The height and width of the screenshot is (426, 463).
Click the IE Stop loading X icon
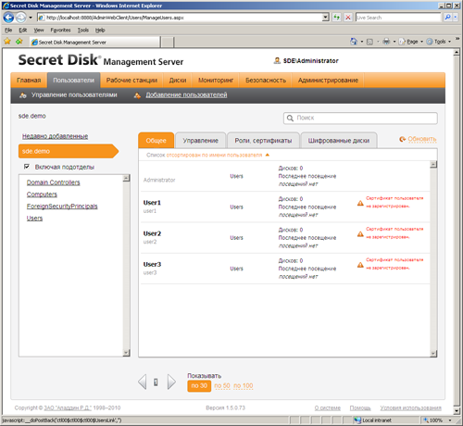348,18
